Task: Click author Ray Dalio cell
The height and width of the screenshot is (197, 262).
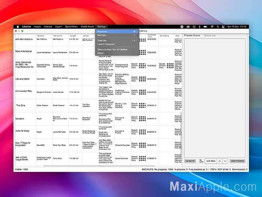Action: coord(44,79)
